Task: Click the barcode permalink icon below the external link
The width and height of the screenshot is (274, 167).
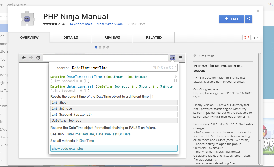Action: (x=176, y=81)
